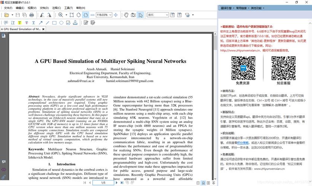Viewport: 312px width, 186px height.
Task: Expand advanced search dropdown arrow
Action: pyautogui.click(x=193, y=15)
